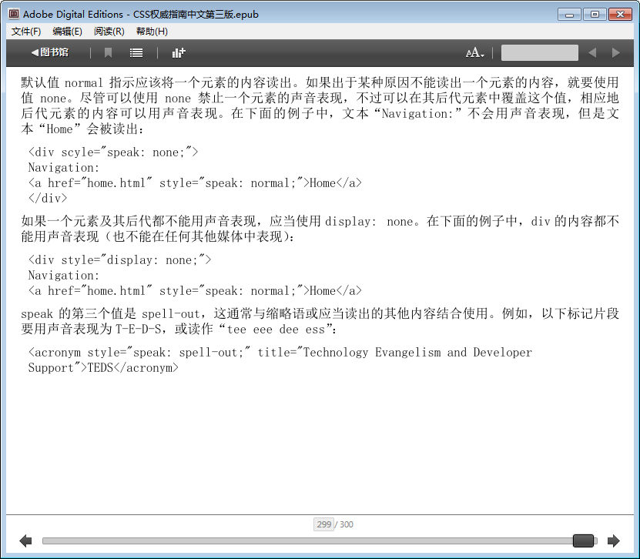Minimize the Adobe Digital Editions window
The width and height of the screenshot is (640, 559).
click(x=569, y=15)
